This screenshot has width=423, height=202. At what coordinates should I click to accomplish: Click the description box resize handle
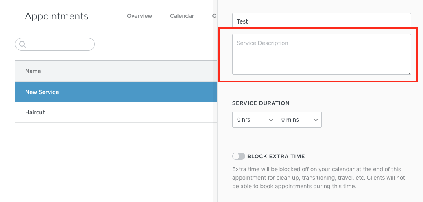coord(408,72)
